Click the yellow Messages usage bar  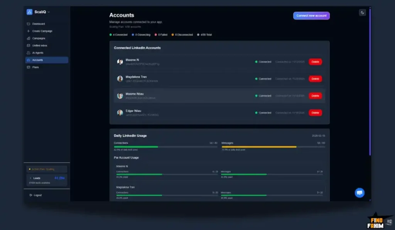point(259,147)
